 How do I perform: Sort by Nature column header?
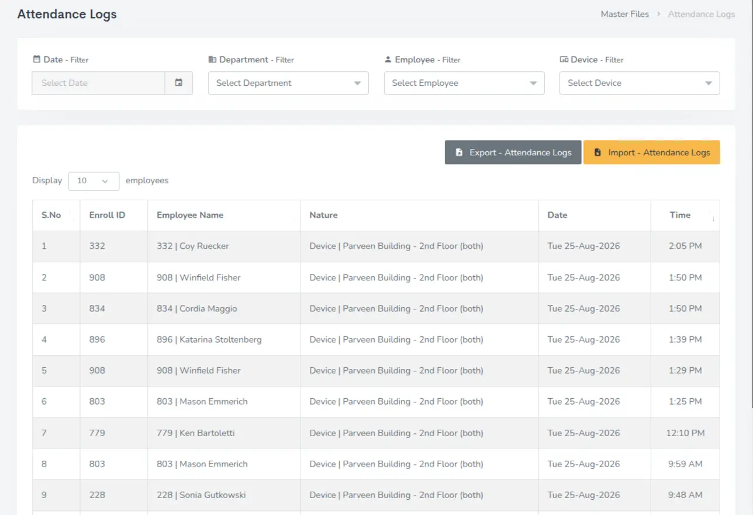419,215
